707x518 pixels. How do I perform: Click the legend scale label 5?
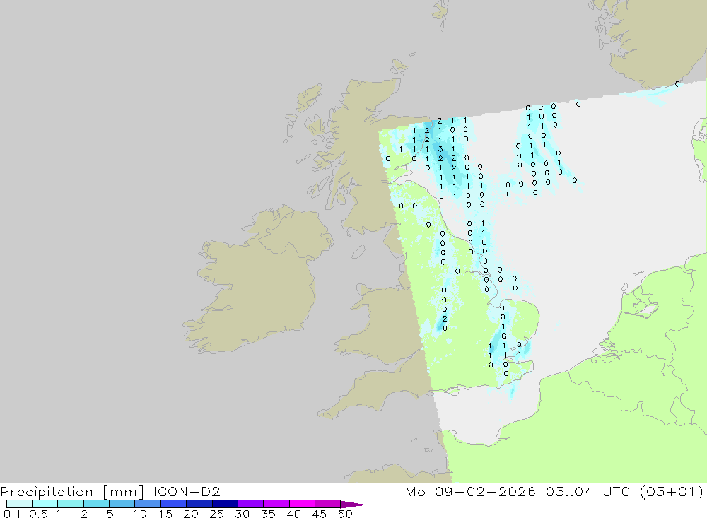tap(110, 514)
